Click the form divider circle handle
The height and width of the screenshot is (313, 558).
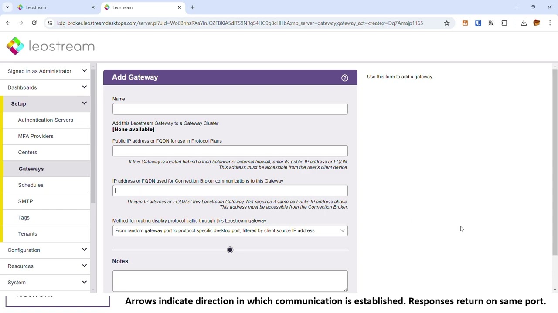tap(230, 250)
